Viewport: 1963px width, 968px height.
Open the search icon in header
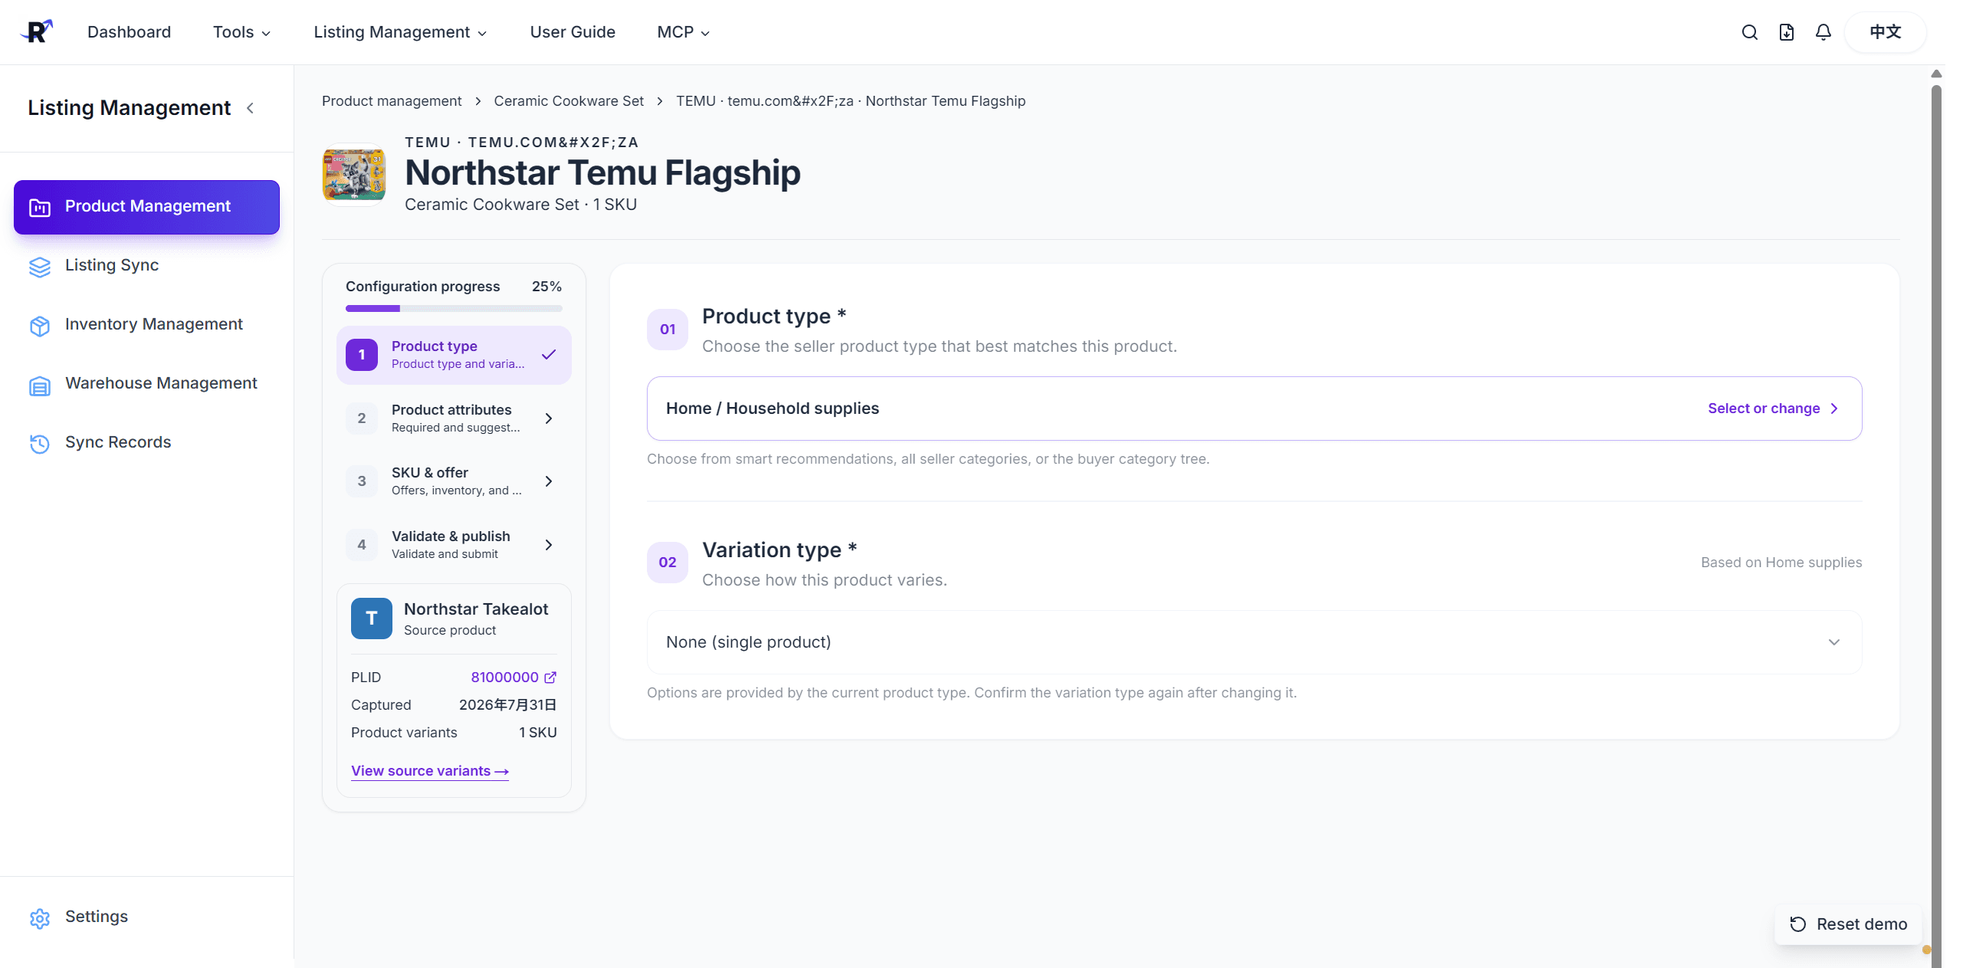1749,32
